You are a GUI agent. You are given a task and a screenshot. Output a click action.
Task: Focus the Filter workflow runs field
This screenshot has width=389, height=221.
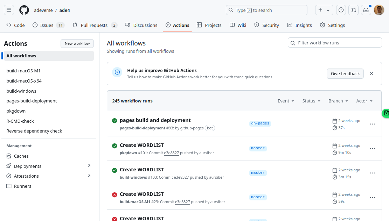[335, 43]
